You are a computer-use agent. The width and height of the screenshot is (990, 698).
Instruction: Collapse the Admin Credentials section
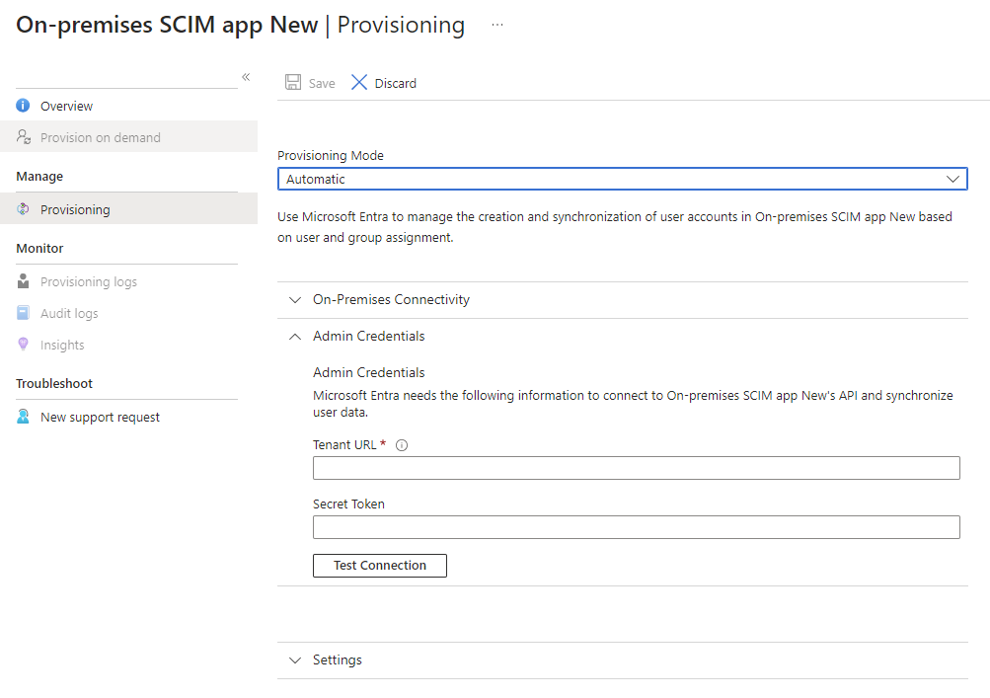pos(623,336)
